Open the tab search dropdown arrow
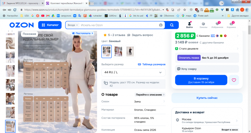 (x=222, y=3)
